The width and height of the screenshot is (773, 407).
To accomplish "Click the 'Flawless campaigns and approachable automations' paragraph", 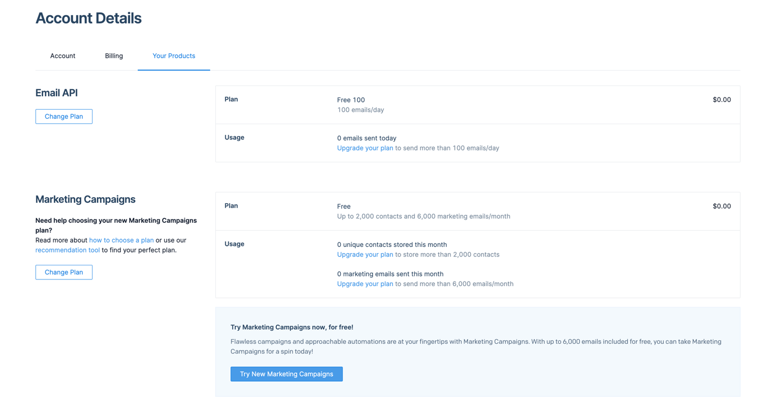I will point(476,347).
